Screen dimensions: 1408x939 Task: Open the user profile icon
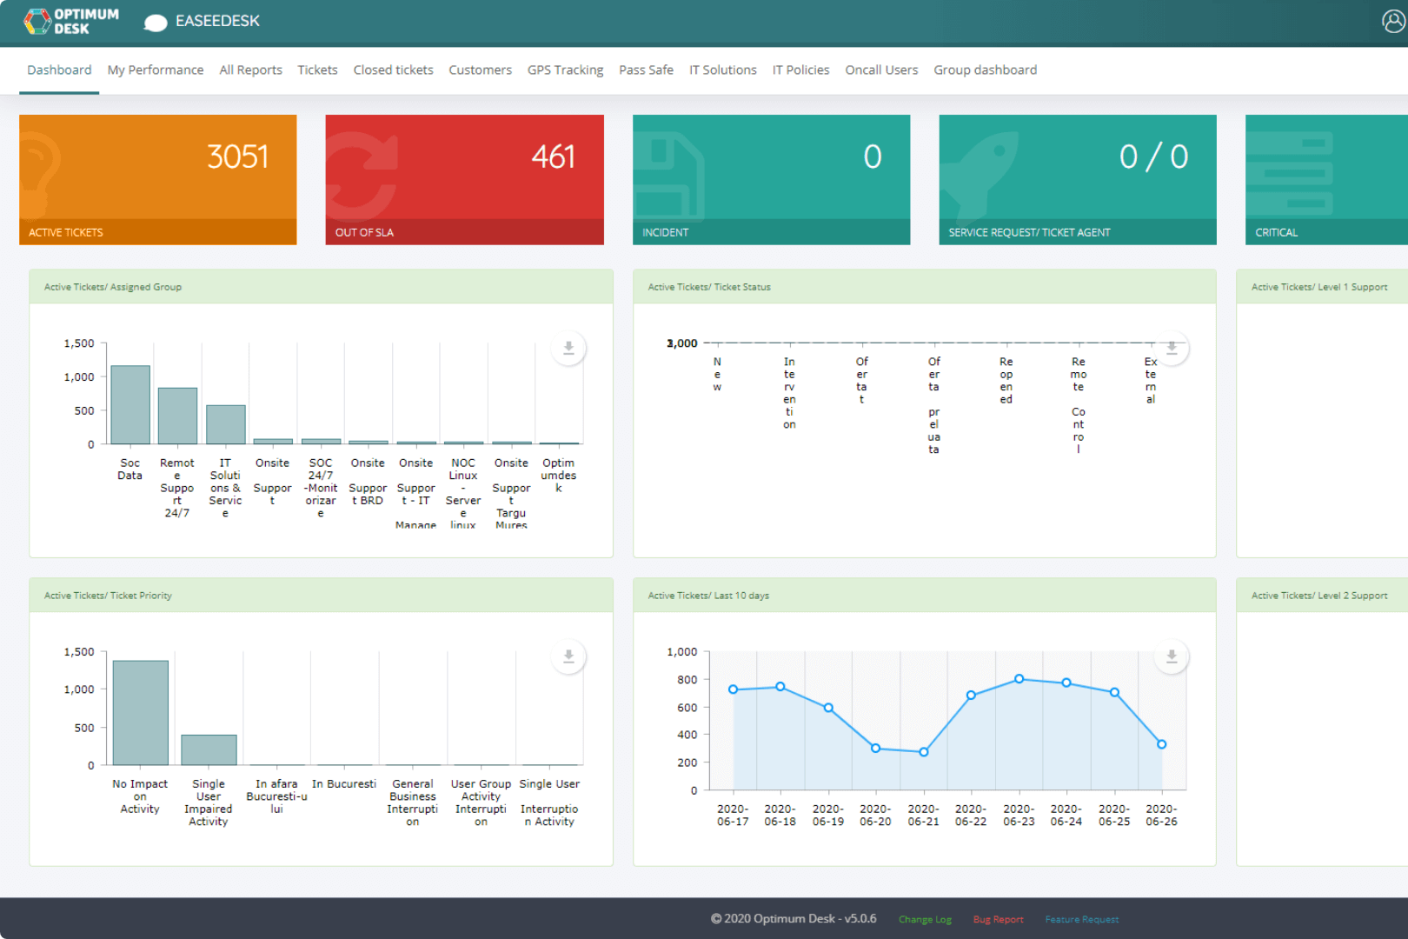pyautogui.click(x=1393, y=21)
